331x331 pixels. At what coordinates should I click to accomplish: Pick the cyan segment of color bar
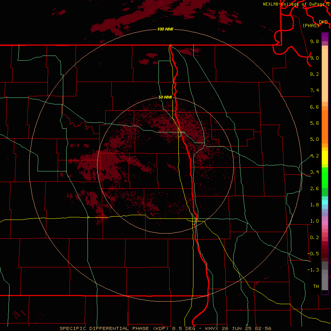pyautogui.click(x=325, y=202)
